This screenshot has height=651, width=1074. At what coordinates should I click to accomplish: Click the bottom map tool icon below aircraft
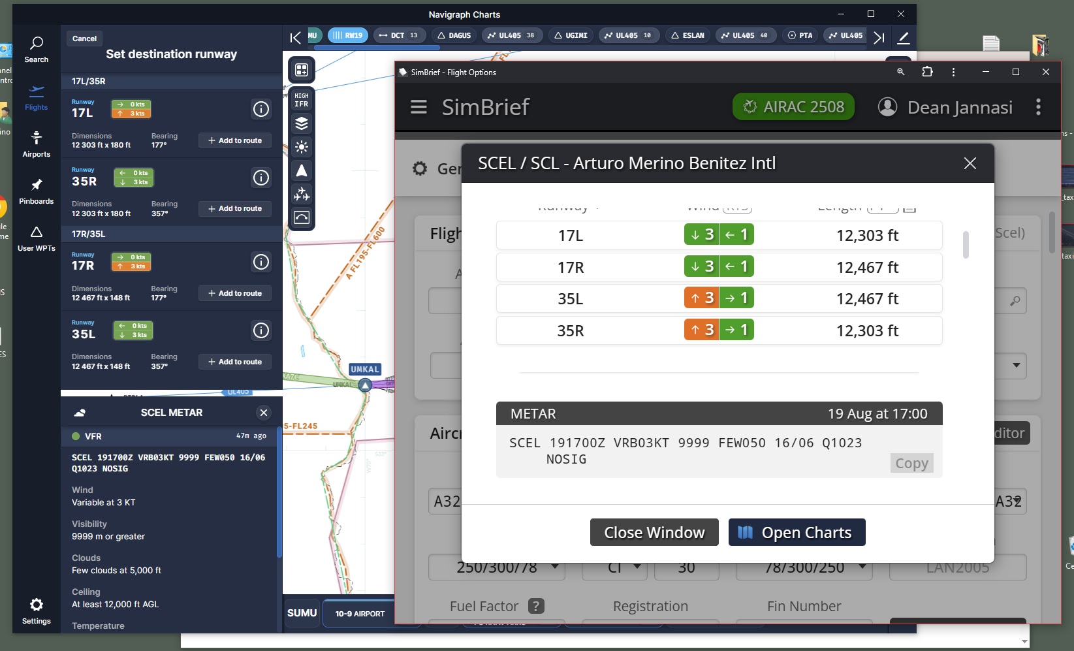point(302,217)
